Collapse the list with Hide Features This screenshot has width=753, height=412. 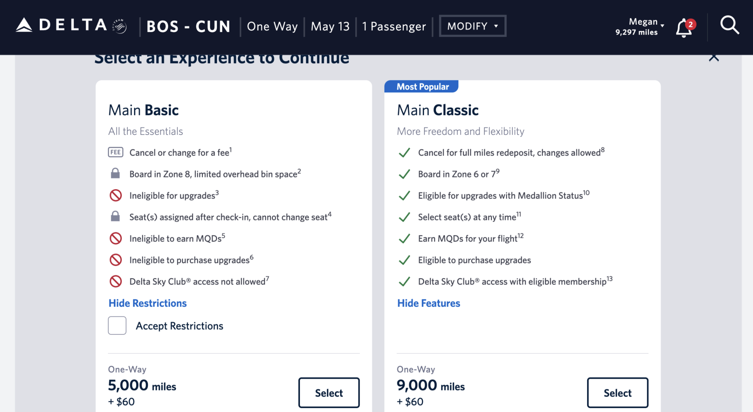[429, 303]
